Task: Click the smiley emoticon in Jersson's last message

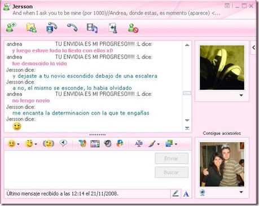Action: pyautogui.click(x=17, y=126)
